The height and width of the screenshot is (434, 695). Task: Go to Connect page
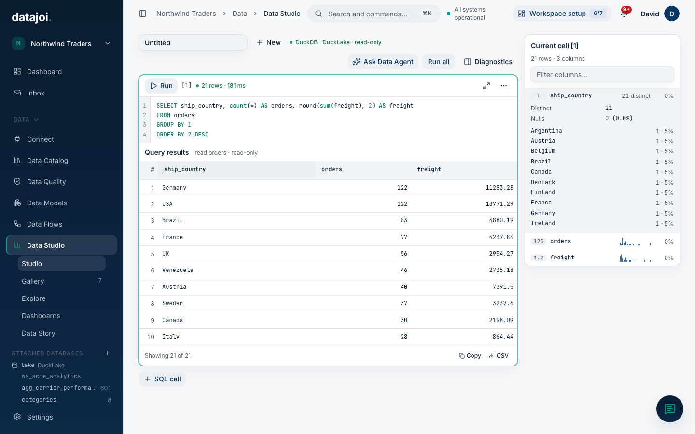(x=62, y=139)
